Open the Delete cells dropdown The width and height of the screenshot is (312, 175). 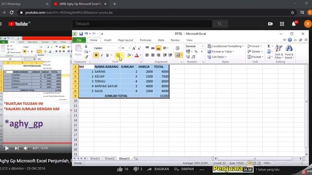coord(255,52)
